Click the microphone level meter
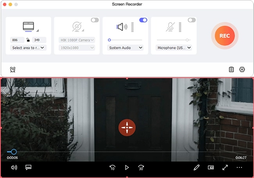This screenshot has width=254, height=178. pos(180,27)
